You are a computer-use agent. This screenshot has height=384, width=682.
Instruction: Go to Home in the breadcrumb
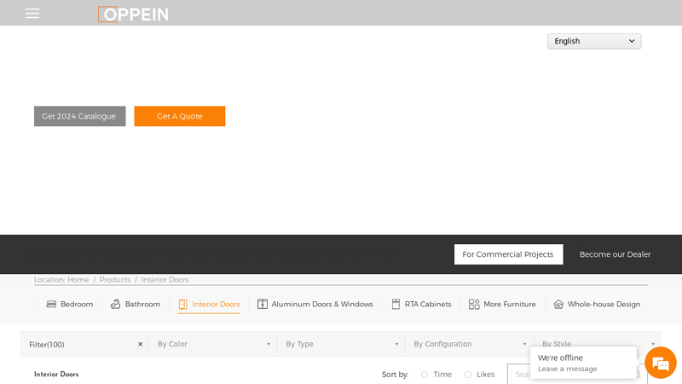(78, 280)
